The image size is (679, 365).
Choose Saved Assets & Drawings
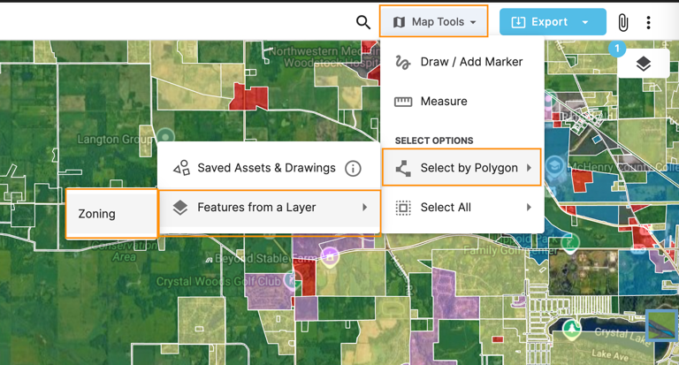270,168
